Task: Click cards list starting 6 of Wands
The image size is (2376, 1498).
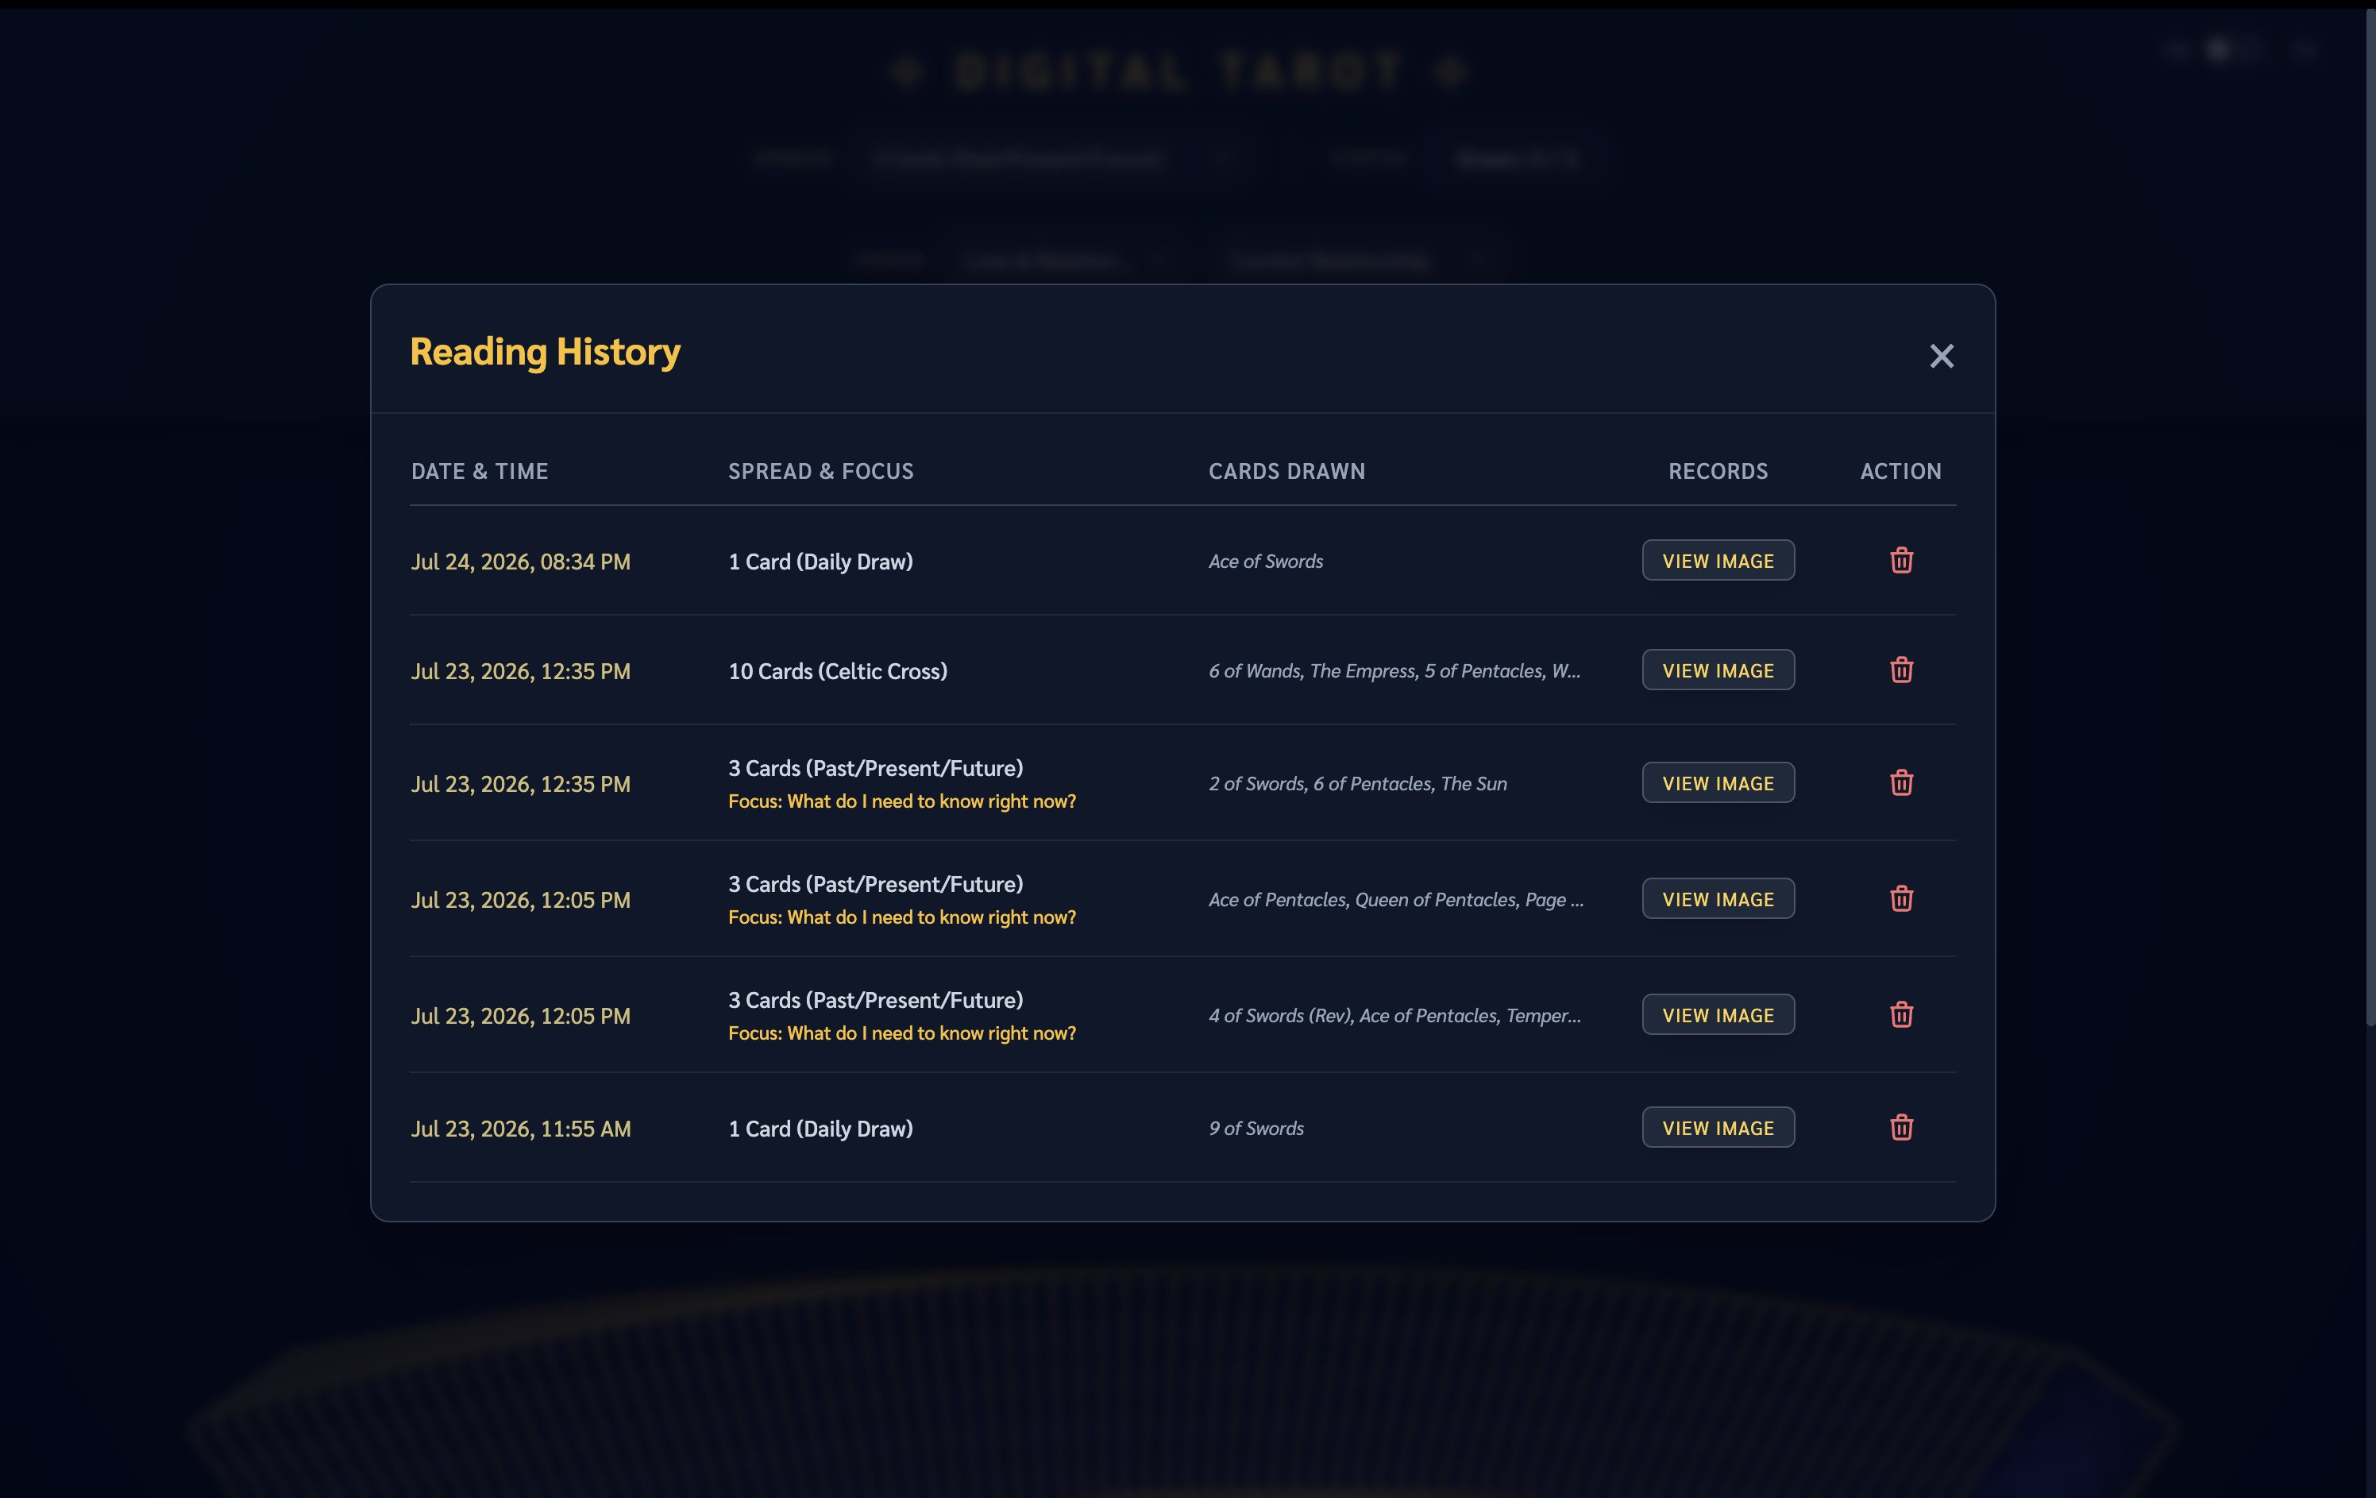Action: click(x=1394, y=671)
